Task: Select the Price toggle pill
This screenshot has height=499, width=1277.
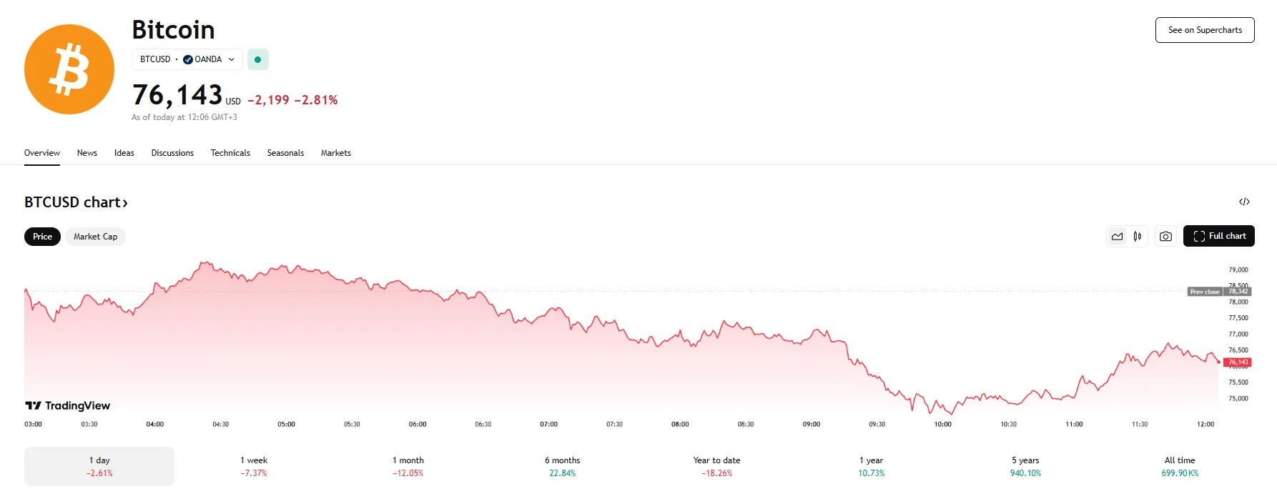Action: pos(42,237)
